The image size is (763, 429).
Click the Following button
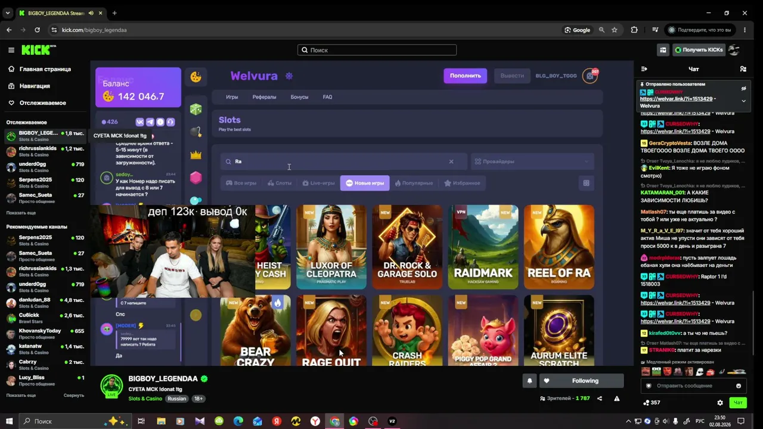pyautogui.click(x=581, y=381)
